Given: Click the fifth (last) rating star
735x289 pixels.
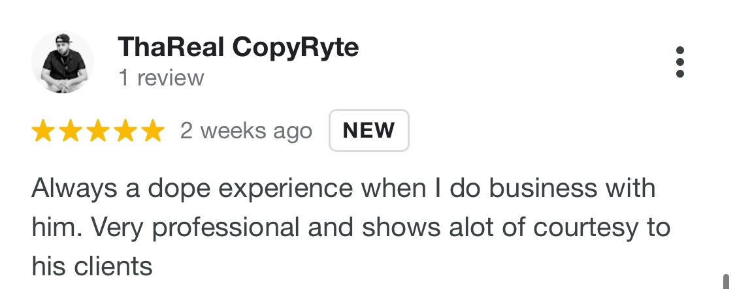Looking at the screenshot, I should click(x=152, y=131).
